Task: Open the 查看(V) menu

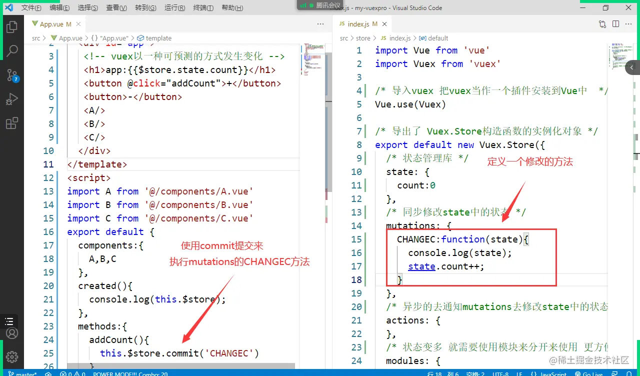Action: point(117,8)
